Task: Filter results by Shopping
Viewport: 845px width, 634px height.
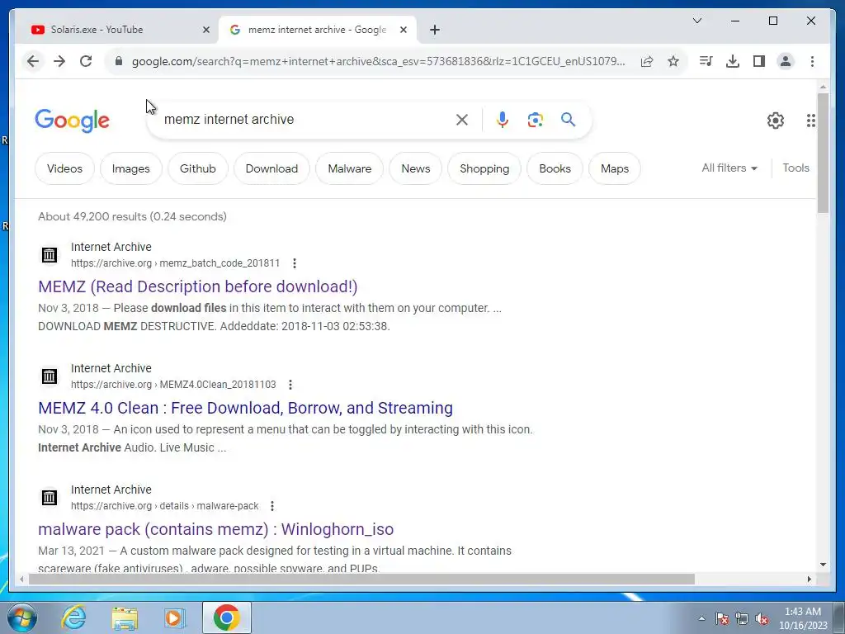Action: (484, 168)
